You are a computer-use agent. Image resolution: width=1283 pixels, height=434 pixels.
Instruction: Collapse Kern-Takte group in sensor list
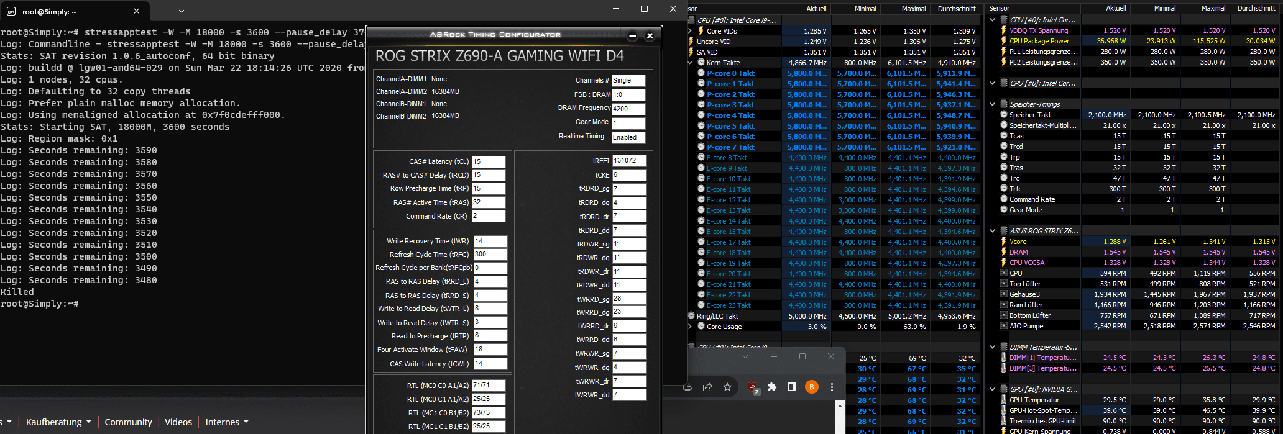(690, 63)
